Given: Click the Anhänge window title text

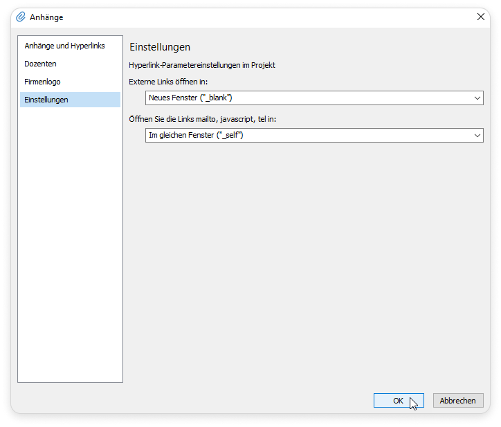Looking at the screenshot, I should click(x=46, y=17).
